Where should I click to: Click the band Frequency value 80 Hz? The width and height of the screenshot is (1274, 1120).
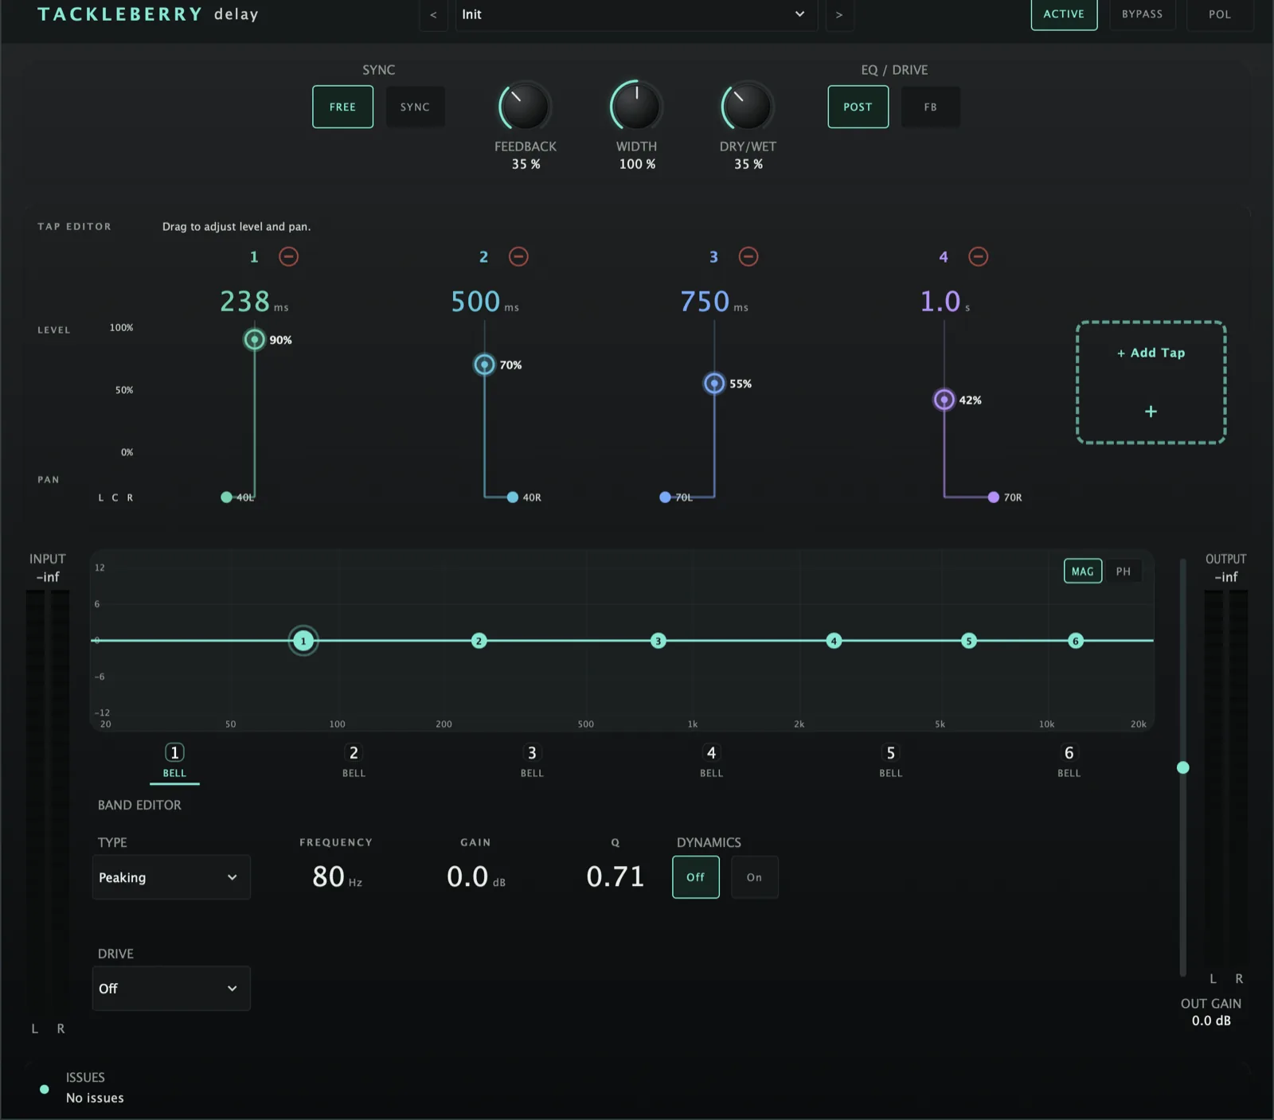coord(337,877)
